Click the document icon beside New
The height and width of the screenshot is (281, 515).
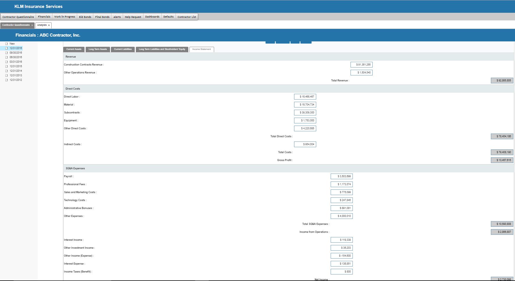(x=7, y=44)
